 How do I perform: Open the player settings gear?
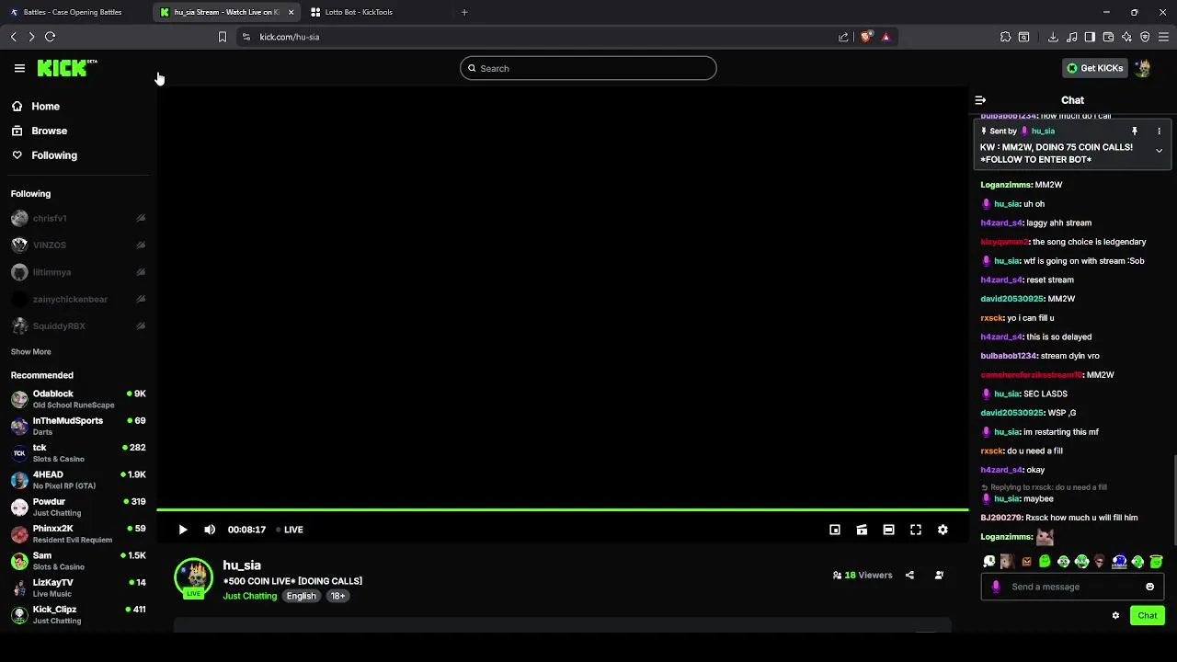pos(943,530)
